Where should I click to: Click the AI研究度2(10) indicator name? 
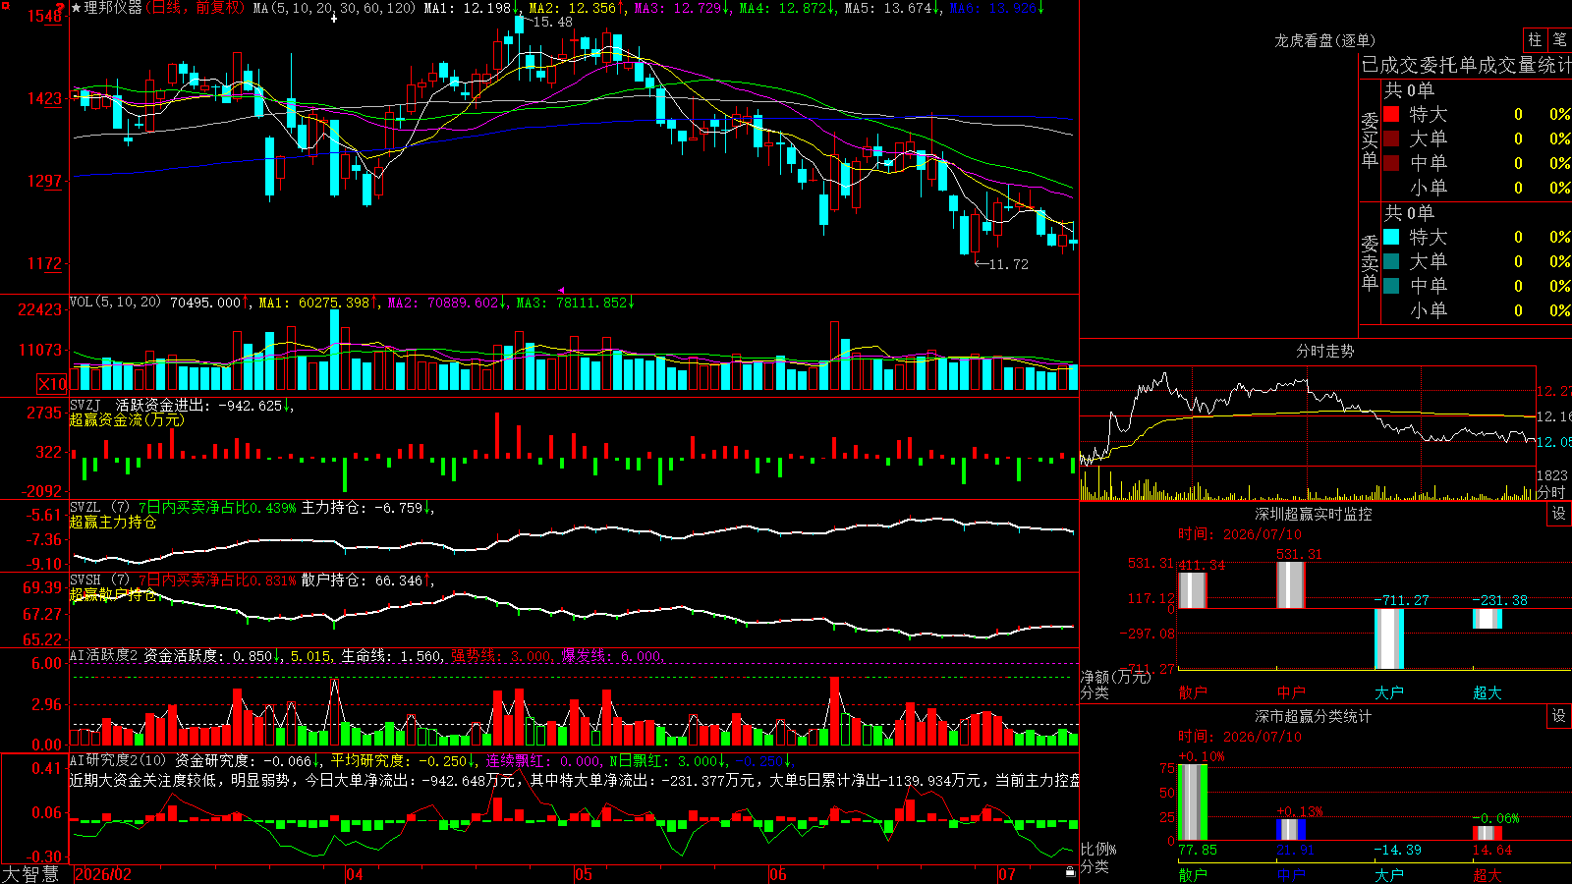(118, 760)
